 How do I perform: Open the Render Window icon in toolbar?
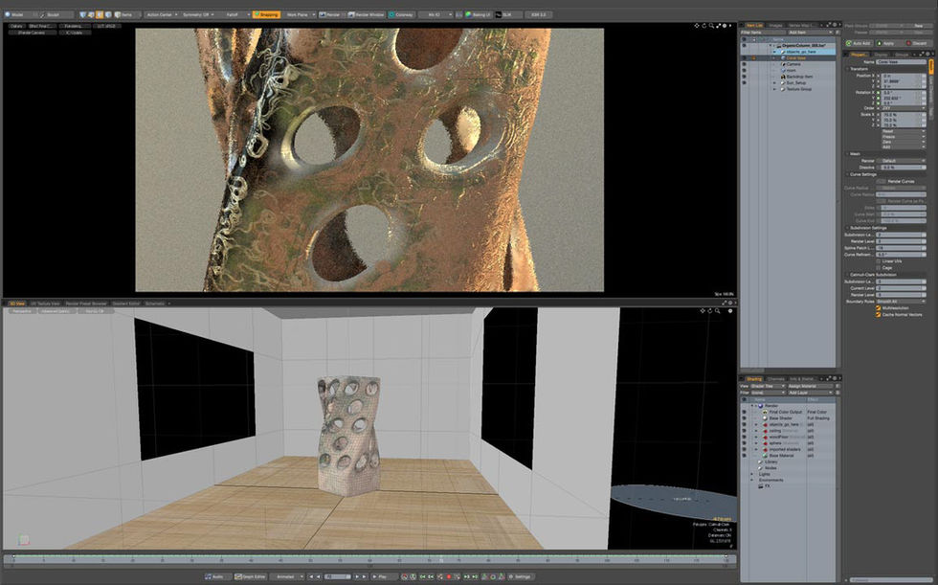click(350, 14)
